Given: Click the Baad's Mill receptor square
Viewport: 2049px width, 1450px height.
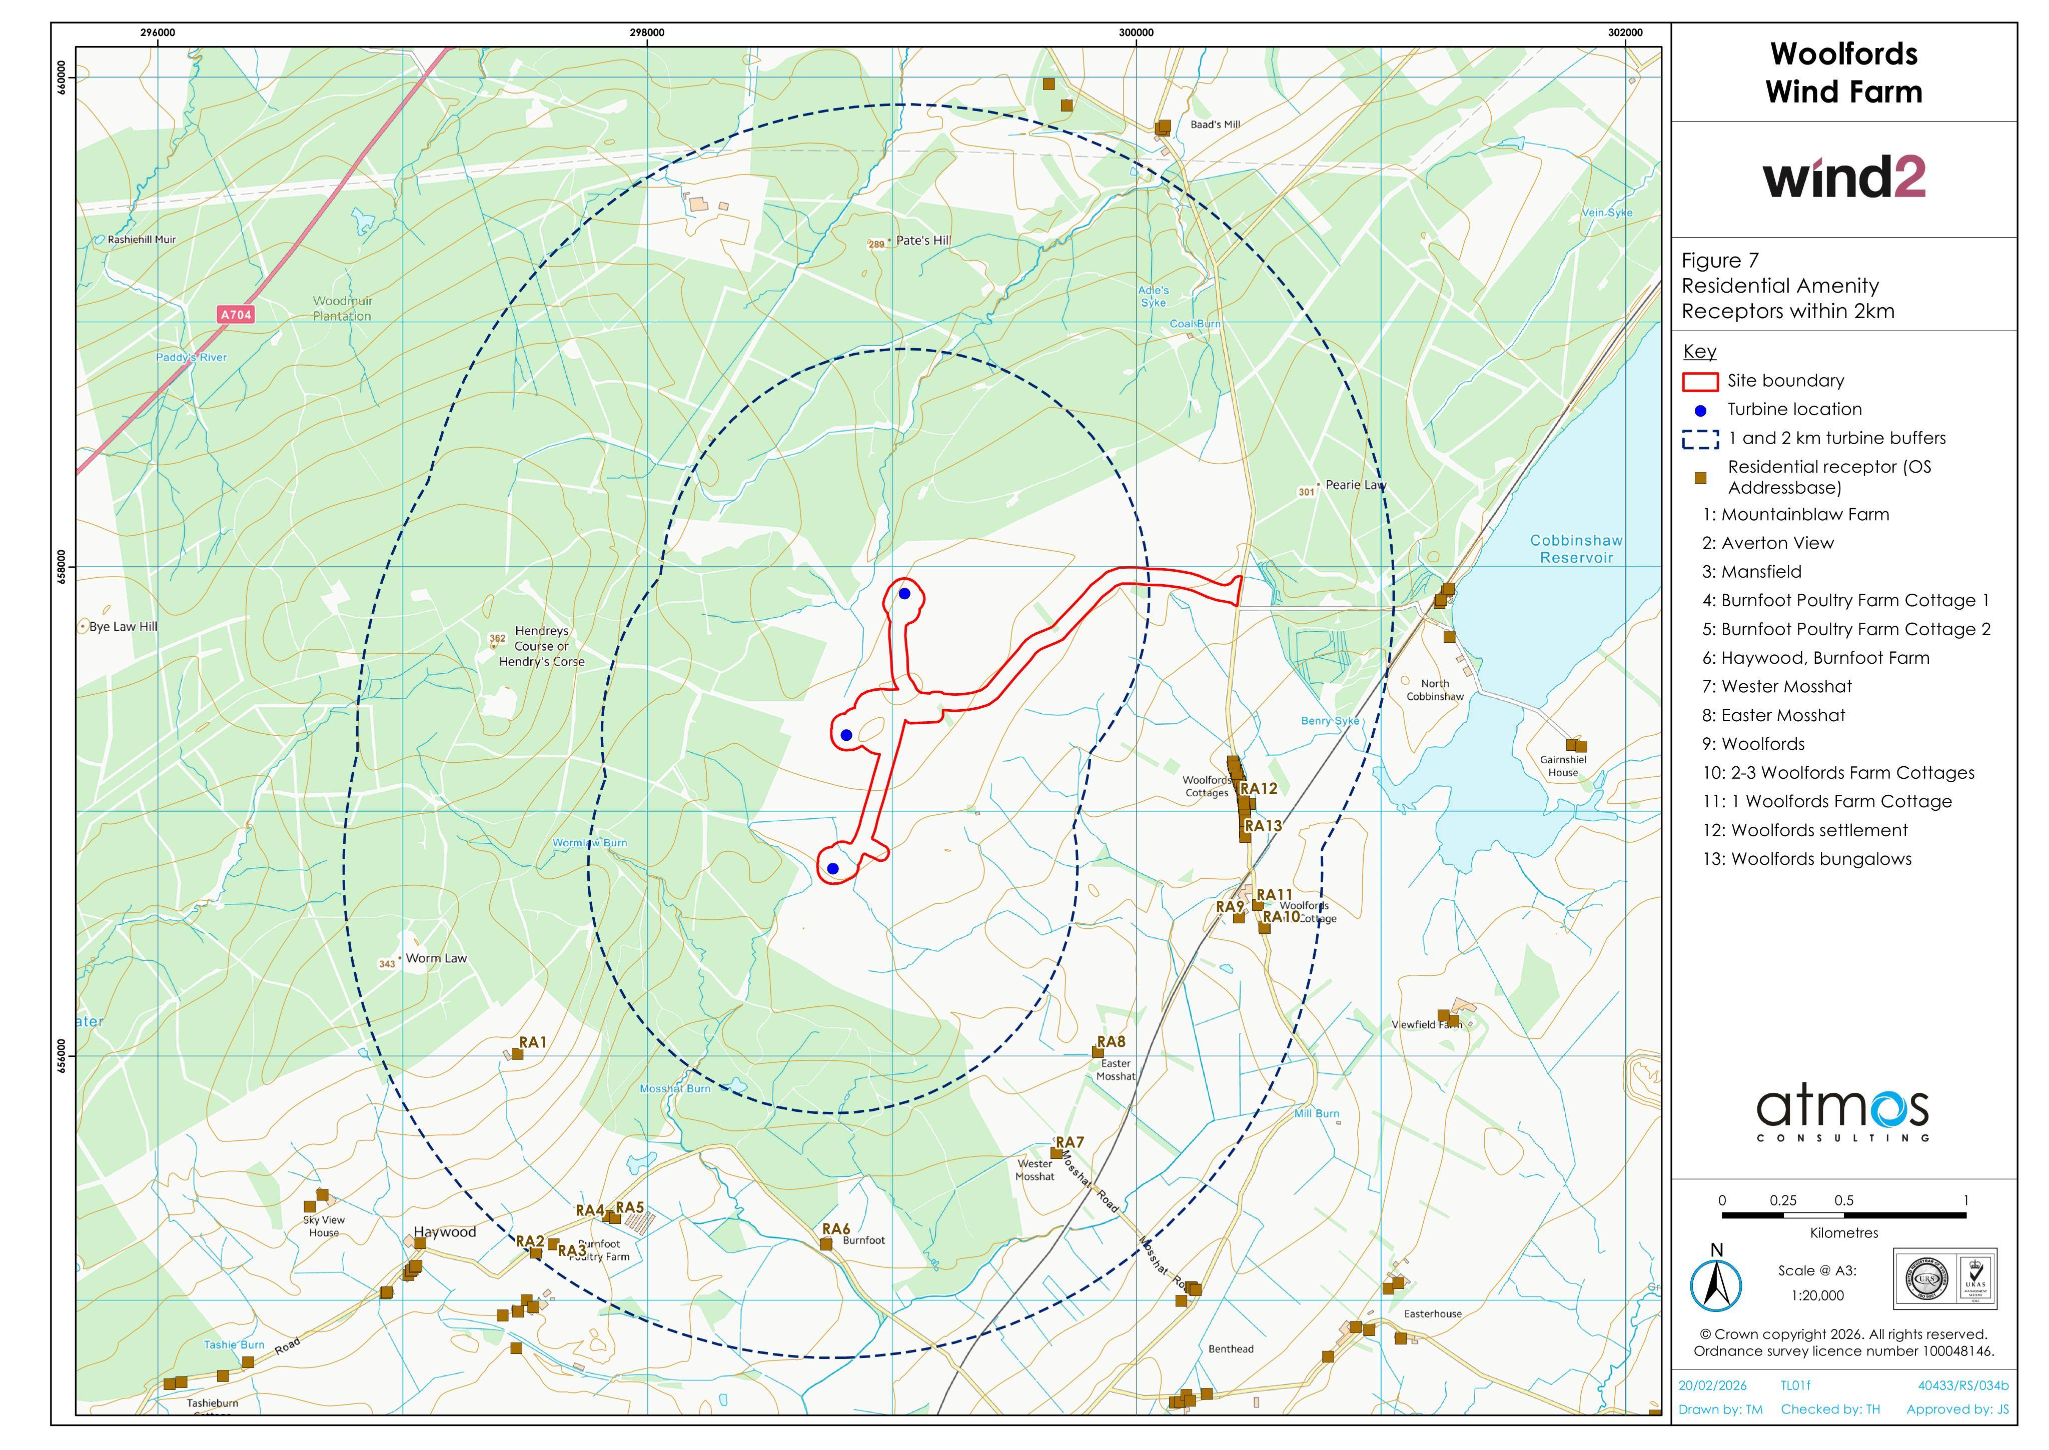Looking at the screenshot, I should pos(1163,128).
